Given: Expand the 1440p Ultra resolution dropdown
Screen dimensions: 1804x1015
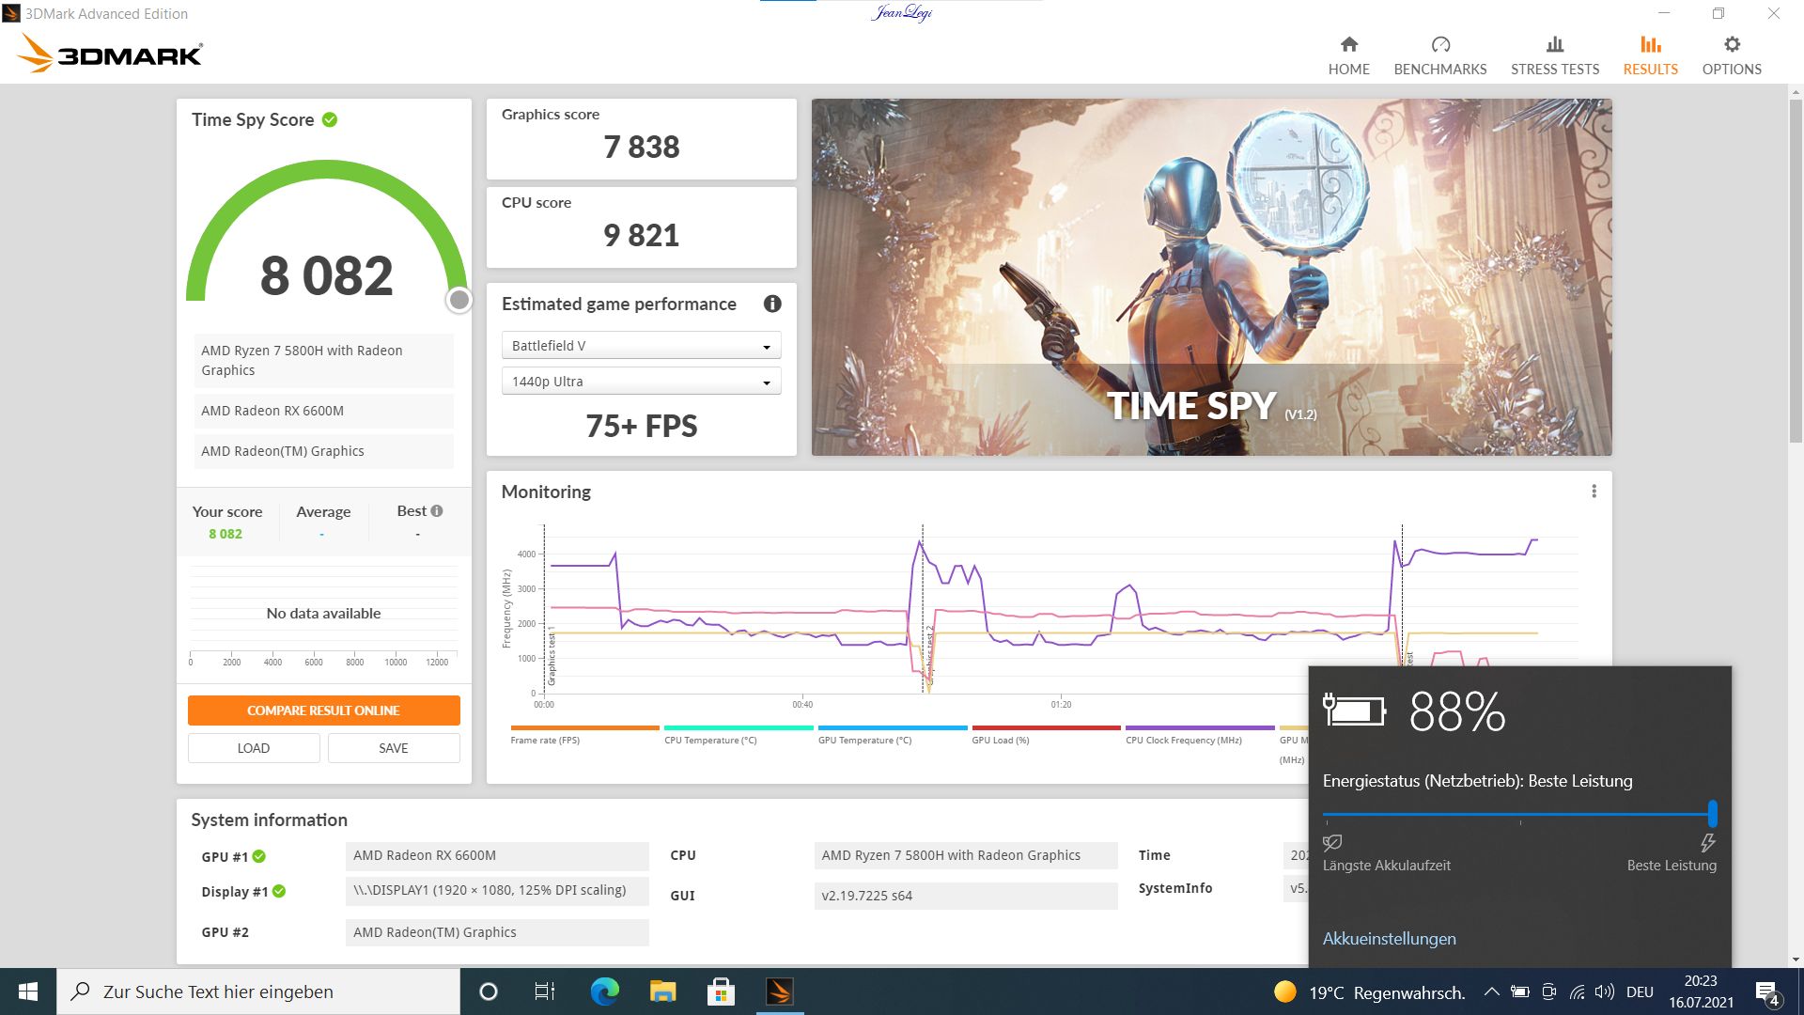Looking at the screenshot, I should [x=641, y=382].
